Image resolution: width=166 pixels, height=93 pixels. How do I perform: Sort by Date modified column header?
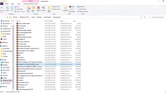click(49, 21)
